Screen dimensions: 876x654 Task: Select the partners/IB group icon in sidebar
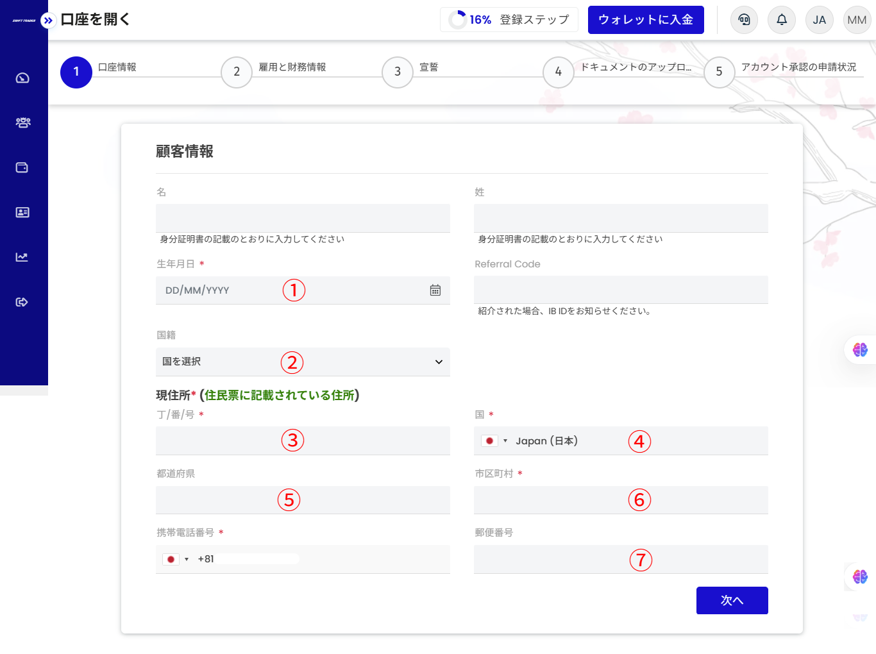22,122
